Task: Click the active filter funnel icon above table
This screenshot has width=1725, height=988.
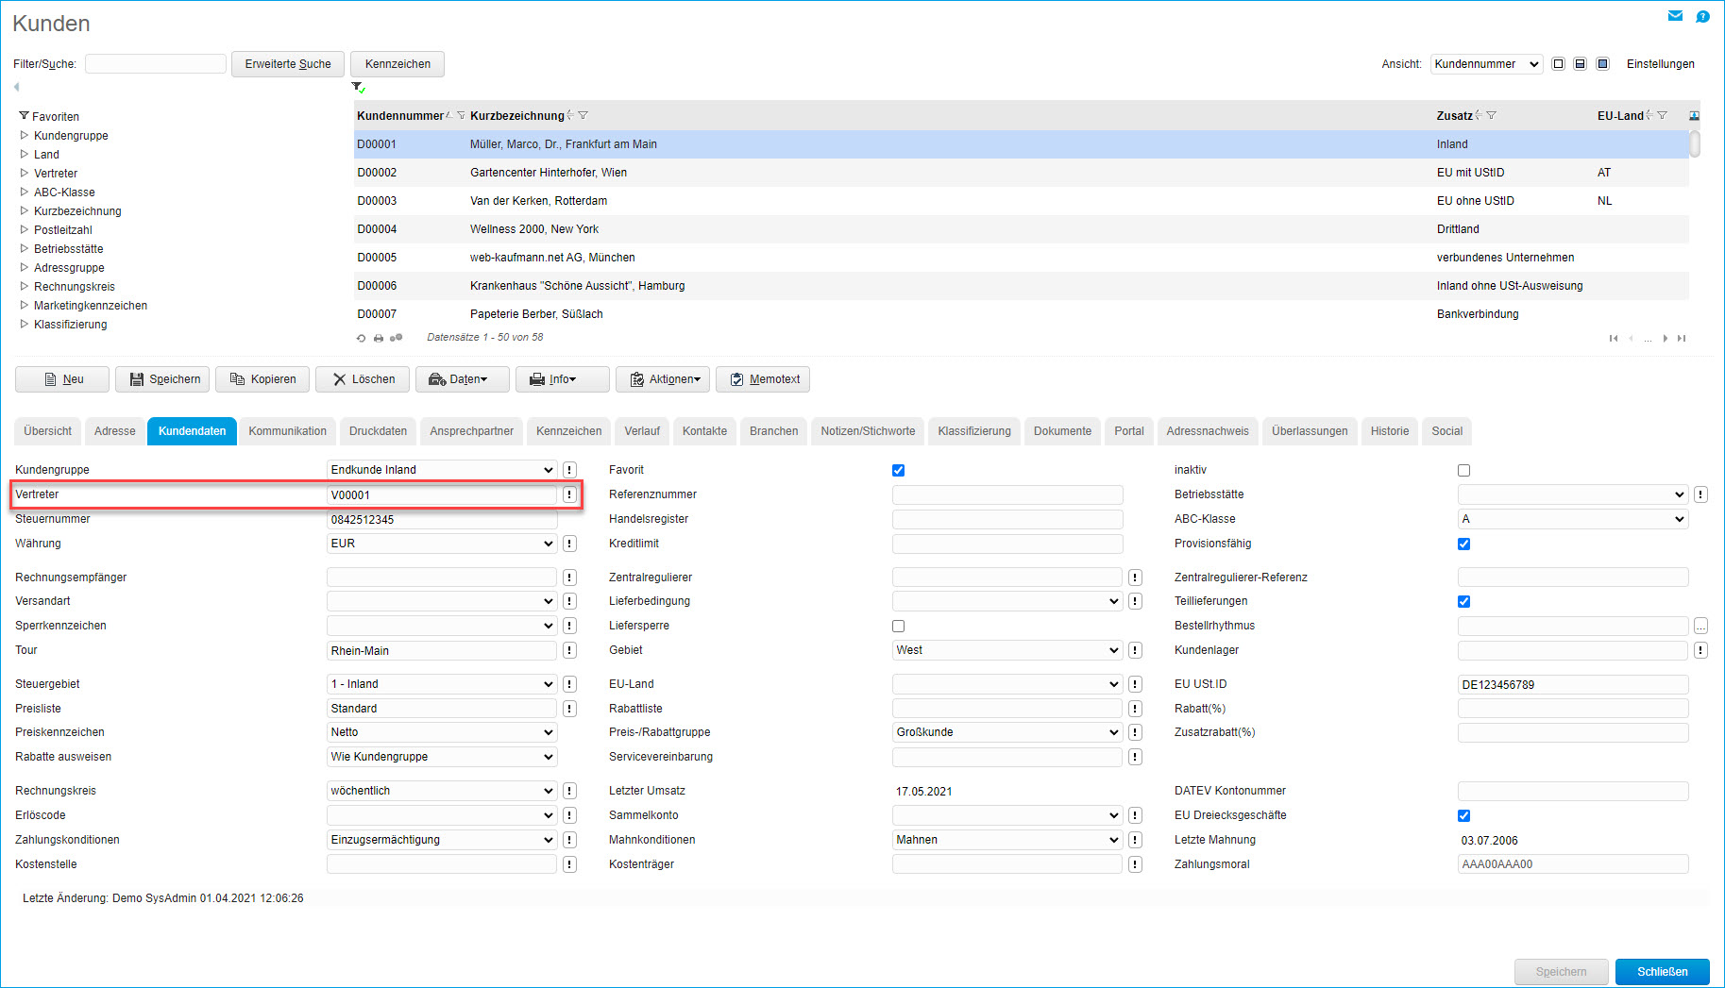Action: pyautogui.click(x=358, y=88)
